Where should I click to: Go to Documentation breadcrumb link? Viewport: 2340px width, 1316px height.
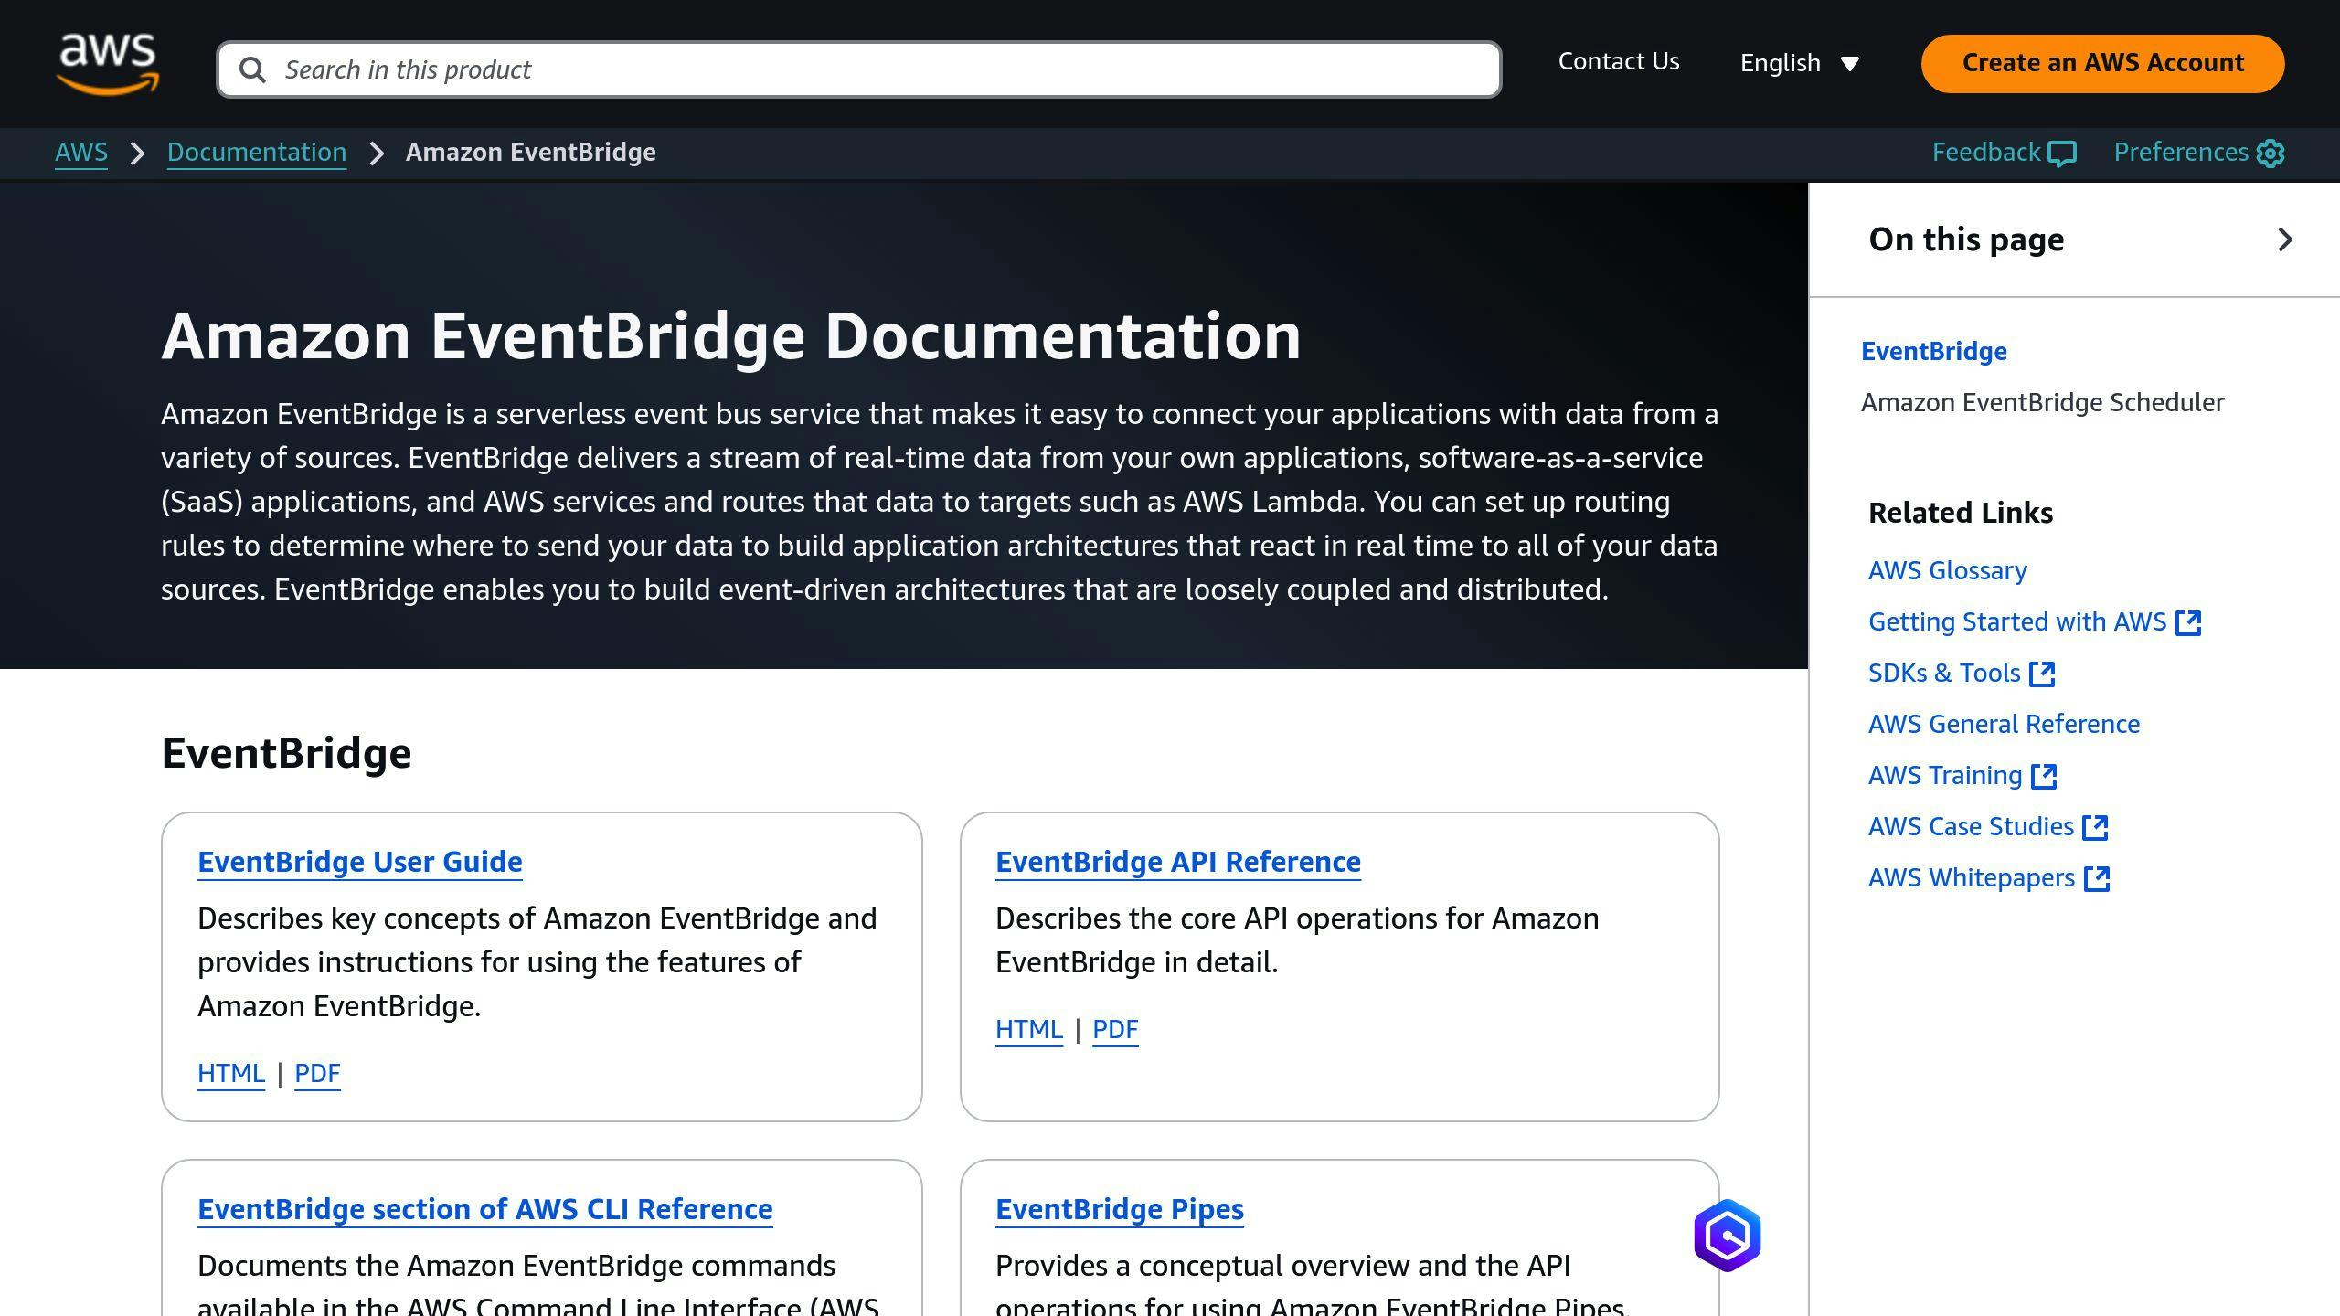click(257, 153)
